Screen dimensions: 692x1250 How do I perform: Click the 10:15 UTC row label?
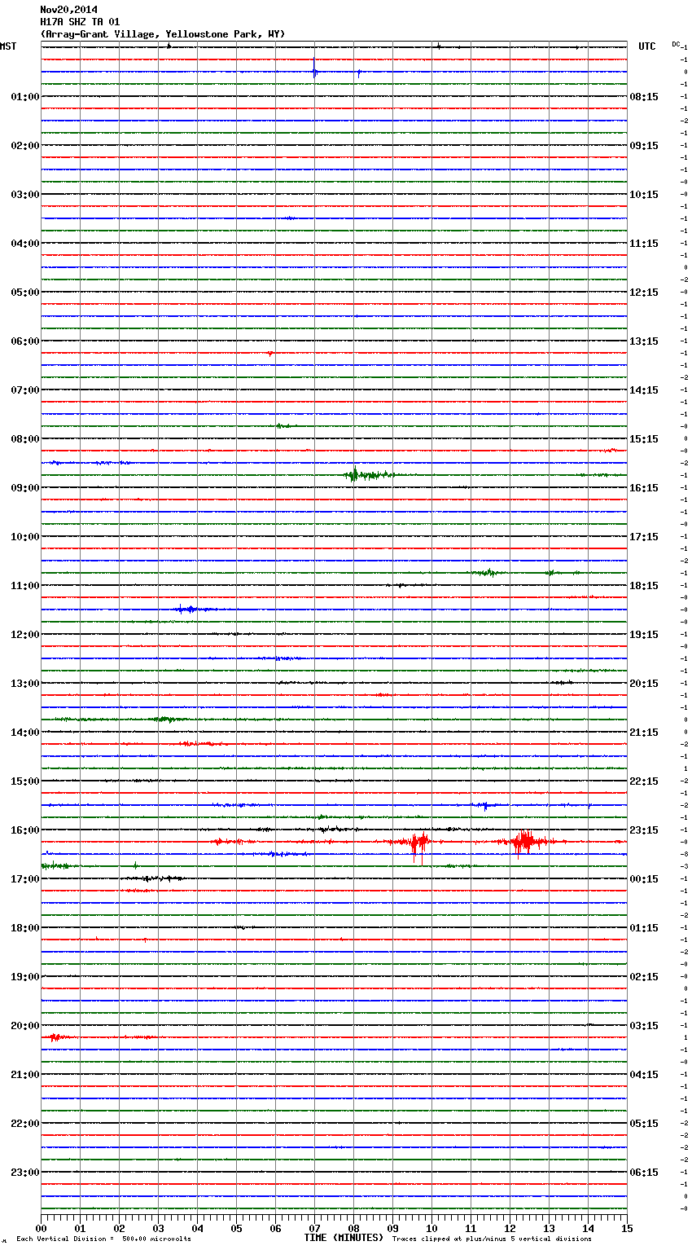644,195
